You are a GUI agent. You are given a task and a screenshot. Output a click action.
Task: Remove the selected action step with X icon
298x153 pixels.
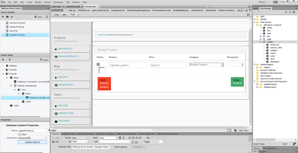(x=10, y=60)
